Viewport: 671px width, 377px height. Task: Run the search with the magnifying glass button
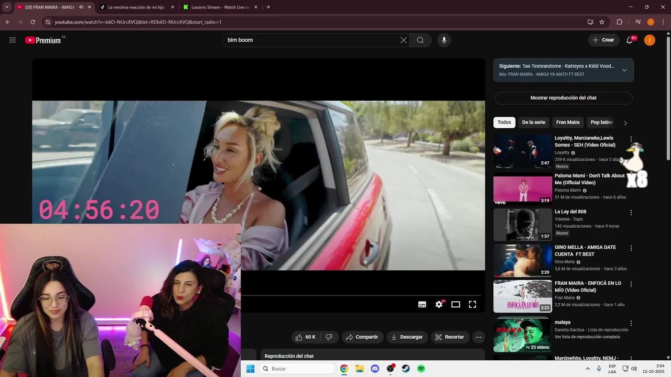[x=420, y=40]
